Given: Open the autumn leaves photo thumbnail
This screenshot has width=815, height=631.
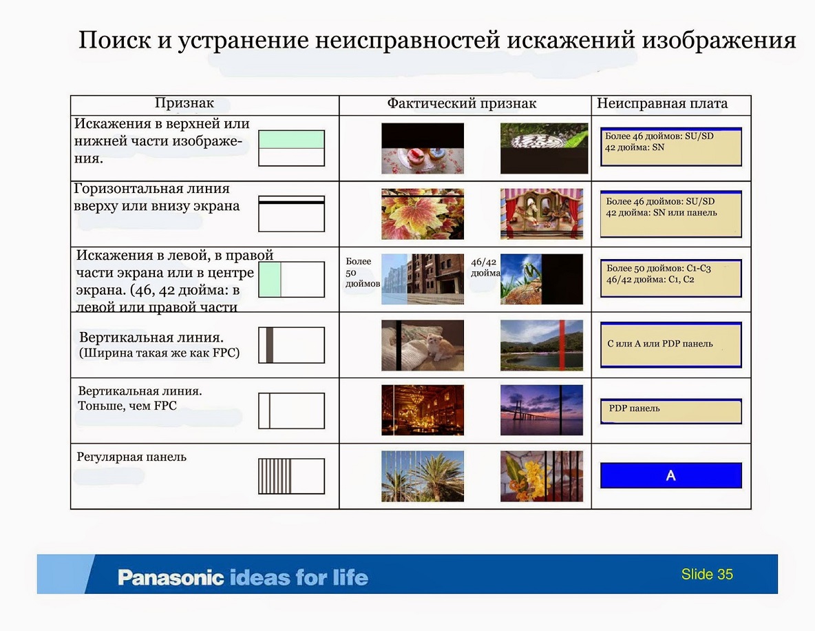Looking at the screenshot, I should coord(423,214).
